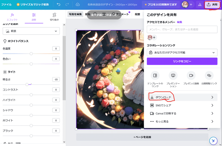
Task: Expand the ダウンロード row chevron
Action: 212,97
